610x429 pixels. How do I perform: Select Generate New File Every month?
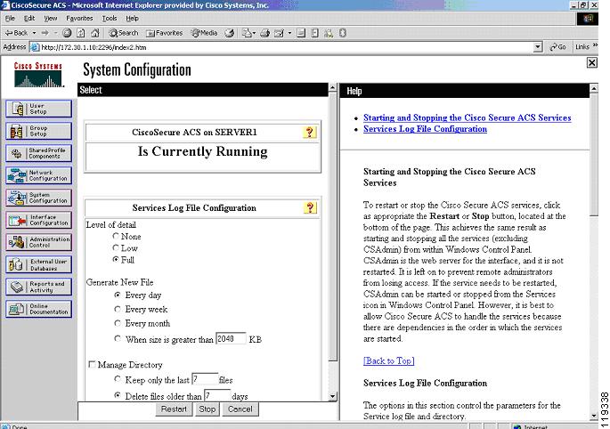tap(117, 323)
